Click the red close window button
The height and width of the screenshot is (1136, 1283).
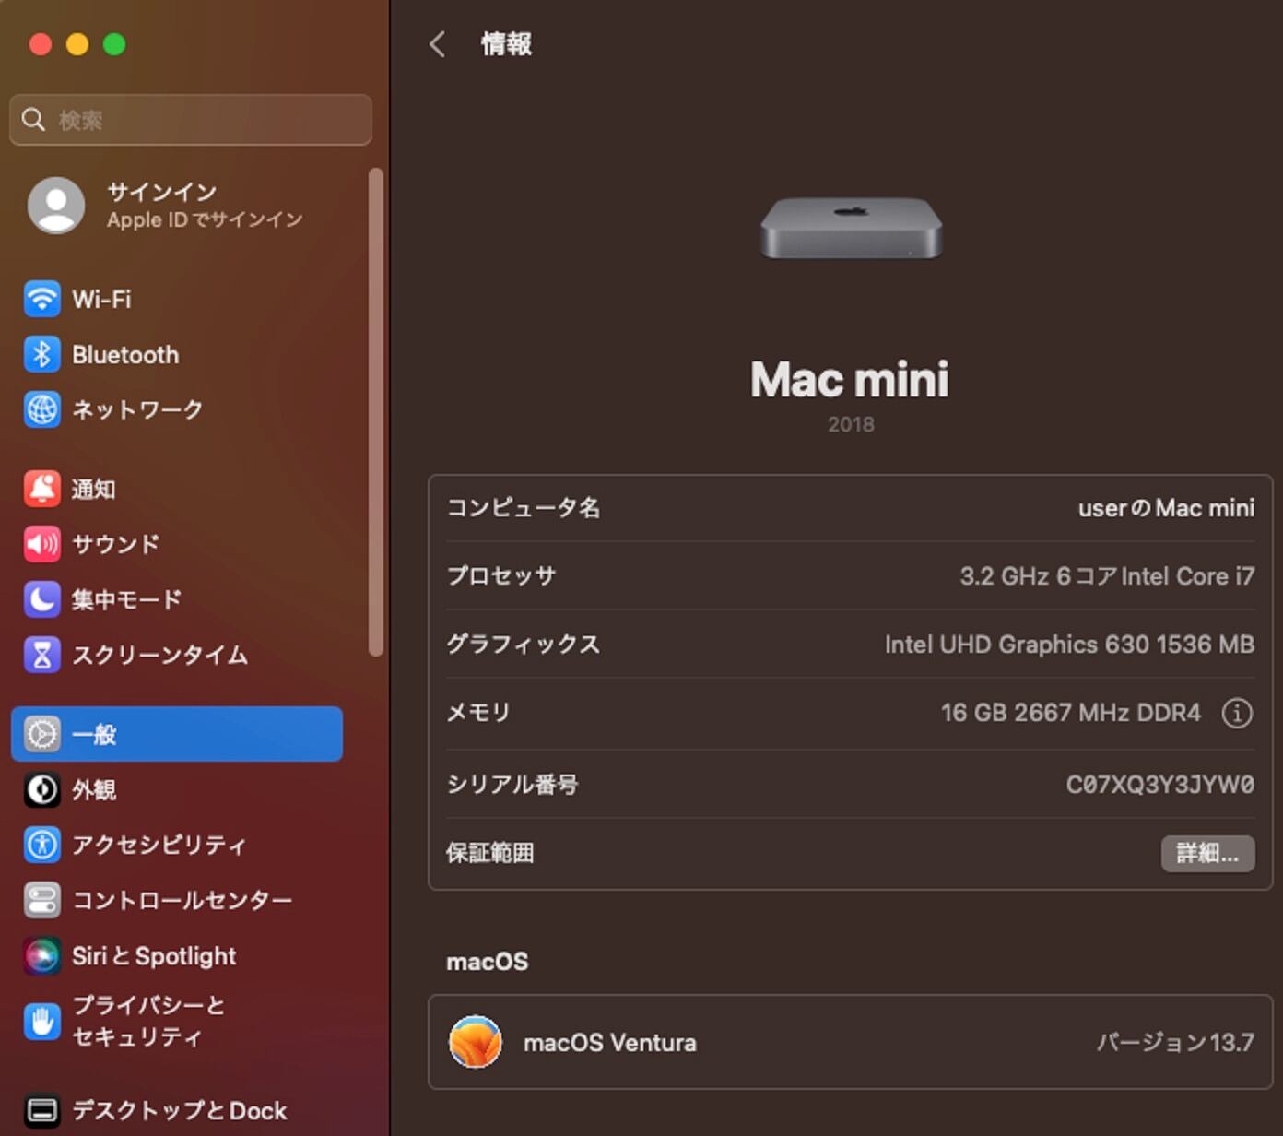tap(41, 43)
